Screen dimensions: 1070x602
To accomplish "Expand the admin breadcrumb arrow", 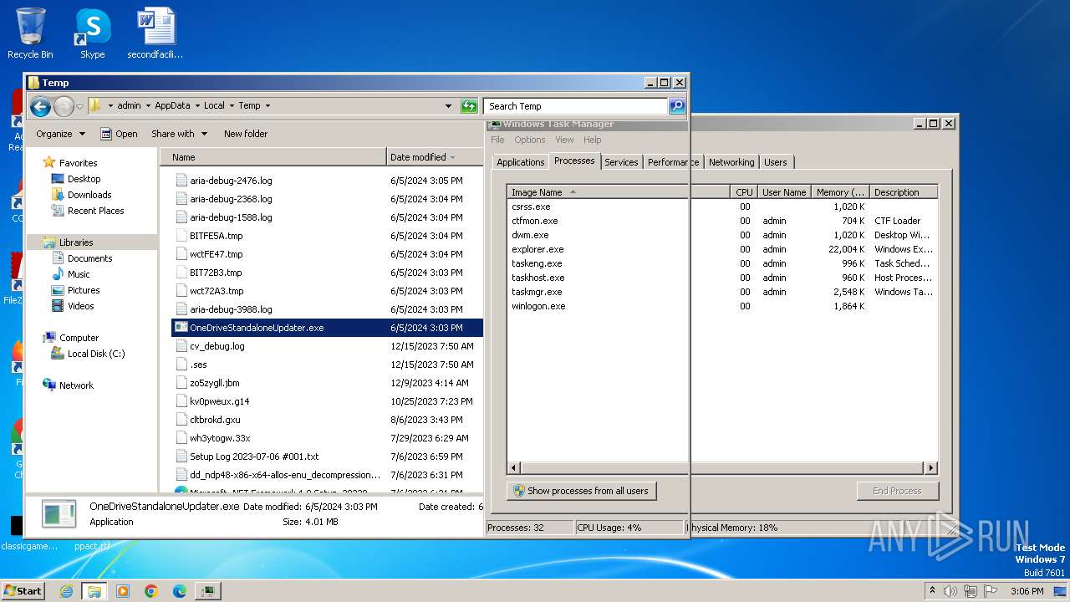I will tap(147, 106).
